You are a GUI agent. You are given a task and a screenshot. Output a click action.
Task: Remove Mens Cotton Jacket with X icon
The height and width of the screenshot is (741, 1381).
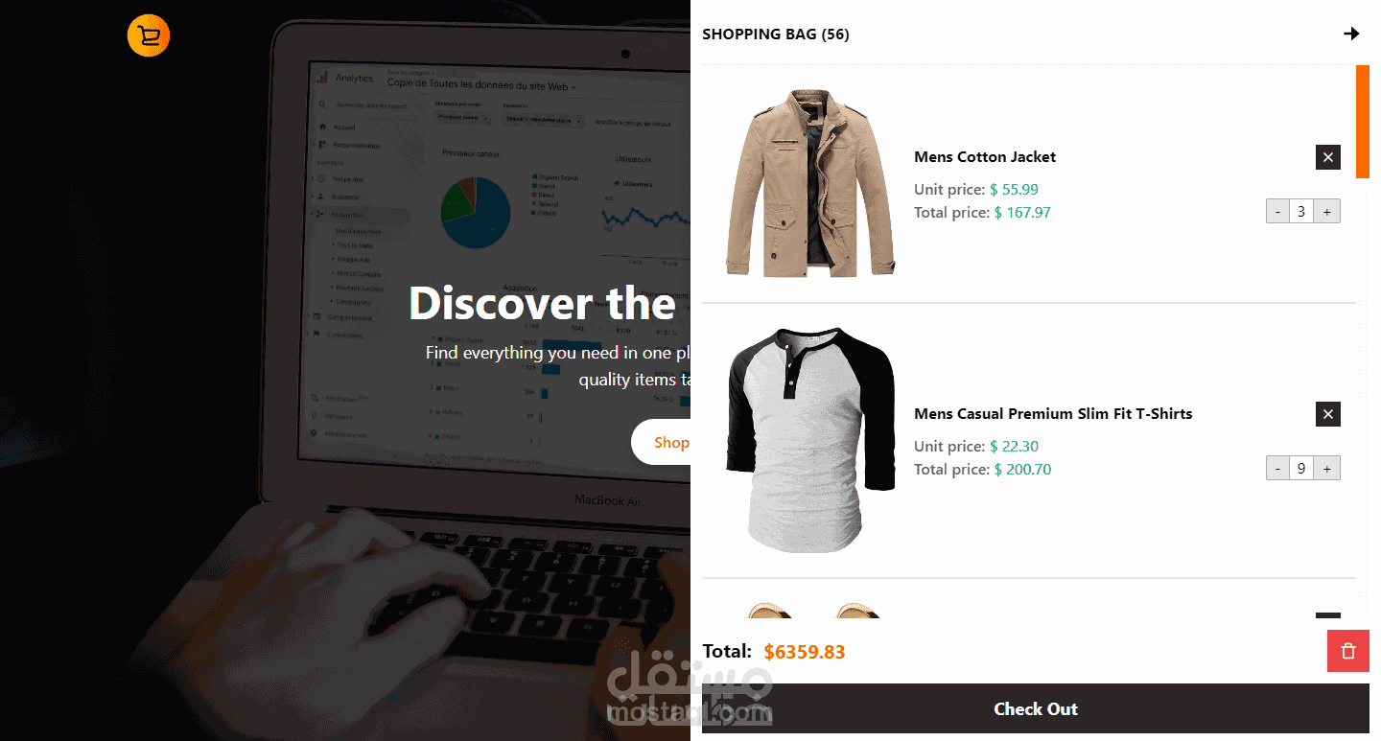click(1328, 157)
